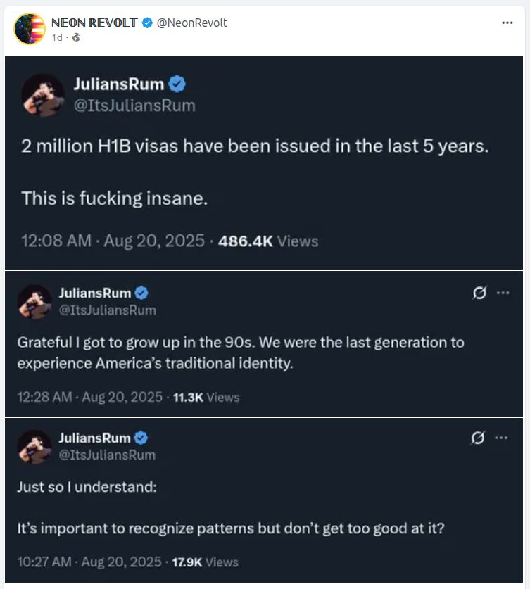The width and height of the screenshot is (530, 589).
Task: Click verified badge in the H1B tweet
Action: tap(177, 85)
